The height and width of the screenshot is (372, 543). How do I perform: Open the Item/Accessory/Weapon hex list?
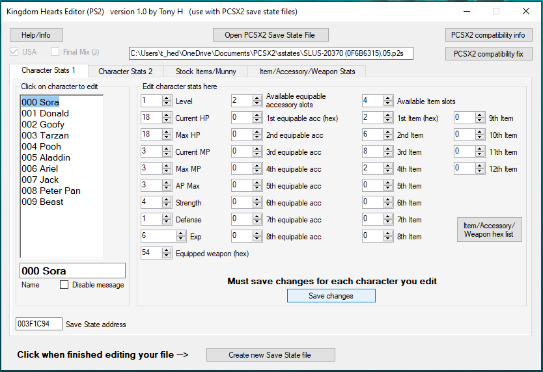click(489, 230)
